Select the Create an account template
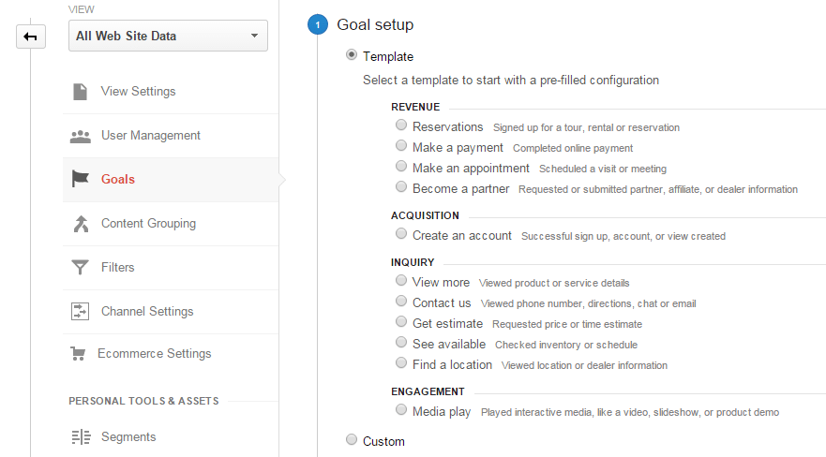 coord(401,233)
